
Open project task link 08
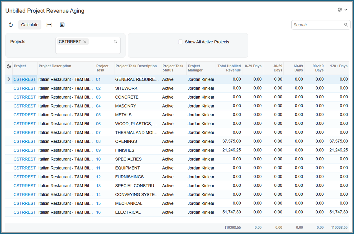tap(98, 141)
